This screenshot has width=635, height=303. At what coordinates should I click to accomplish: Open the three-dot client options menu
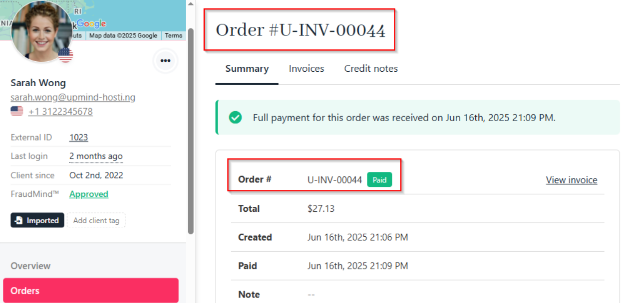point(165,61)
